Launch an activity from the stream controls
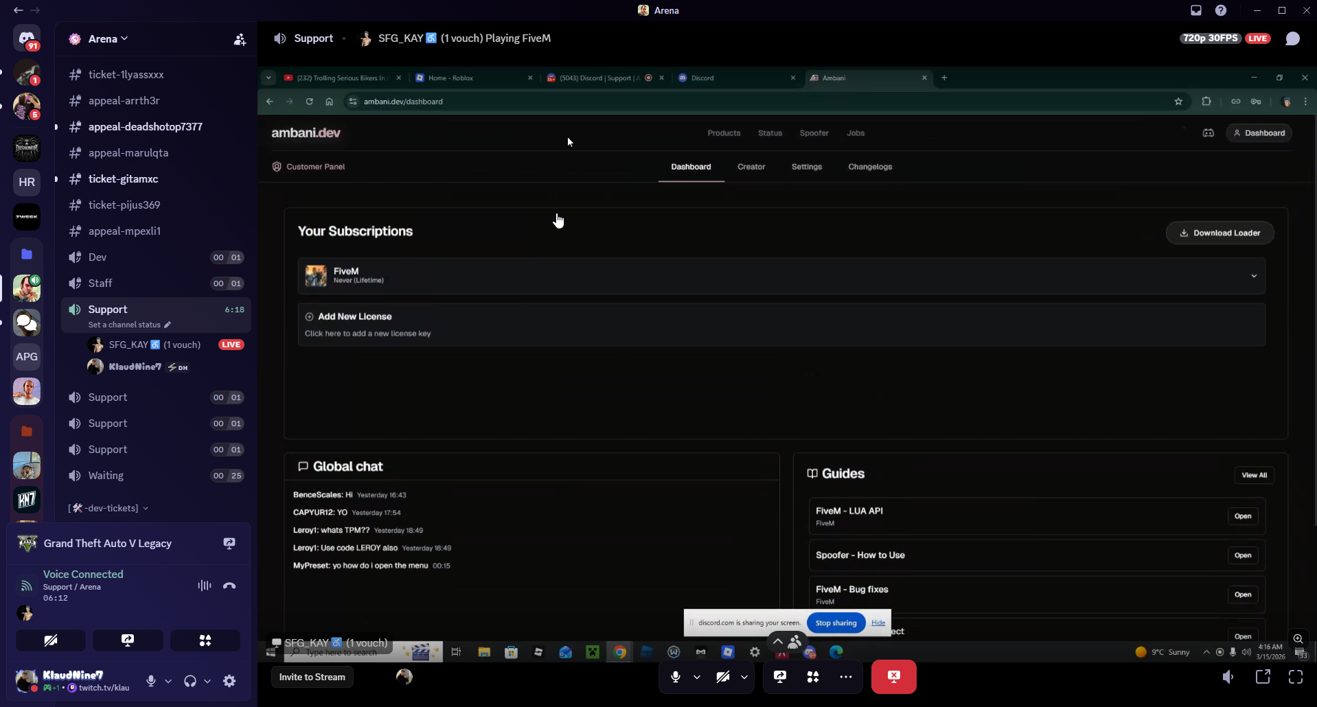Viewport: 1317px width, 707px height. (x=813, y=677)
